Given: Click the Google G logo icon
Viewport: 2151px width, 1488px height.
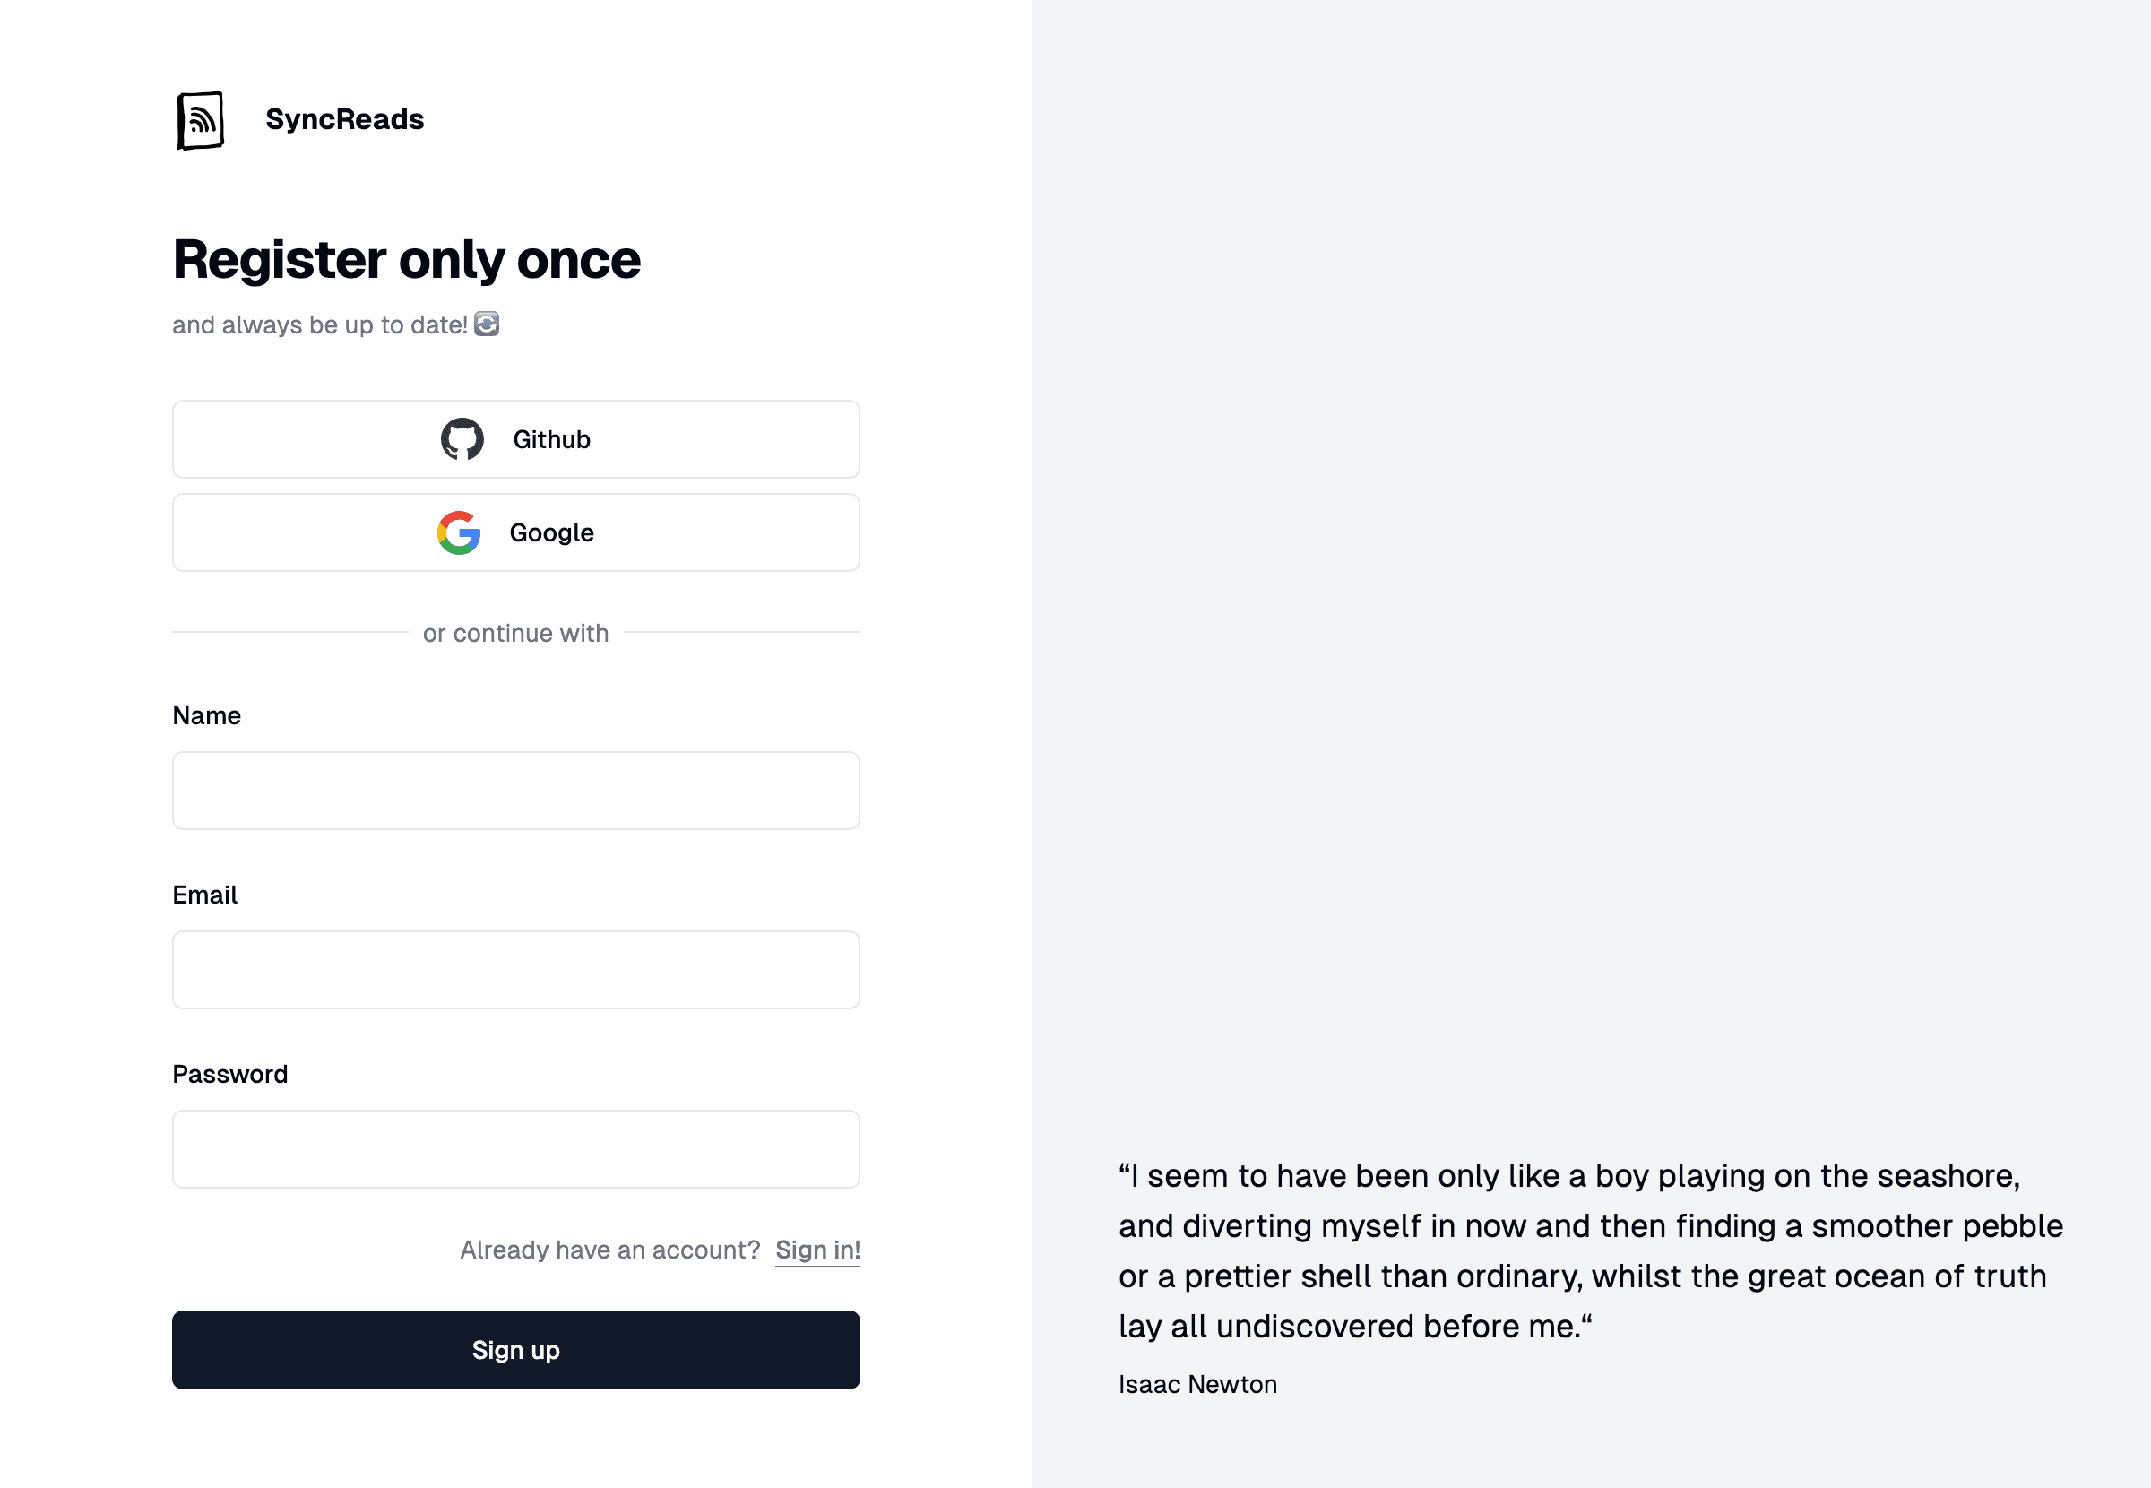Looking at the screenshot, I should pyautogui.click(x=459, y=532).
